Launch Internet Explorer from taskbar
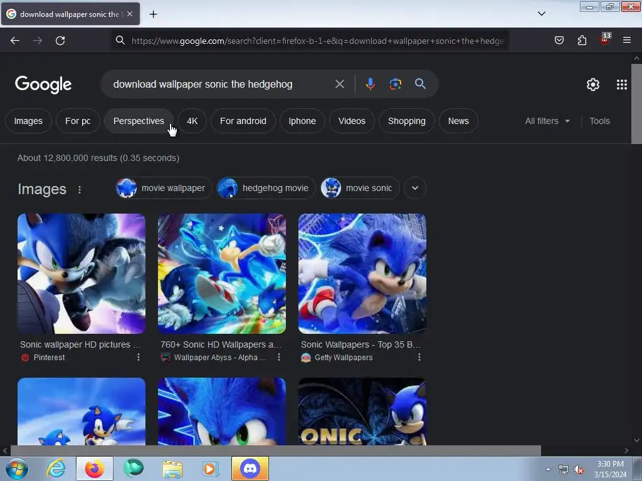The width and height of the screenshot is (642, 481). pos(56,468)
